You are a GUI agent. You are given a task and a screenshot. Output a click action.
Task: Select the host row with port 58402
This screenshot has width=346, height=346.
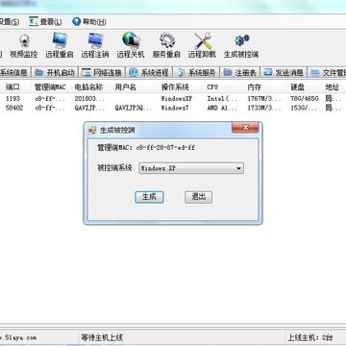pos(173,108)
